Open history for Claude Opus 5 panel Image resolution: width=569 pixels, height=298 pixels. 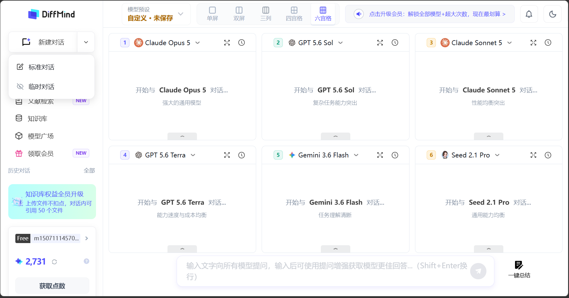click(x=242, y=43)
